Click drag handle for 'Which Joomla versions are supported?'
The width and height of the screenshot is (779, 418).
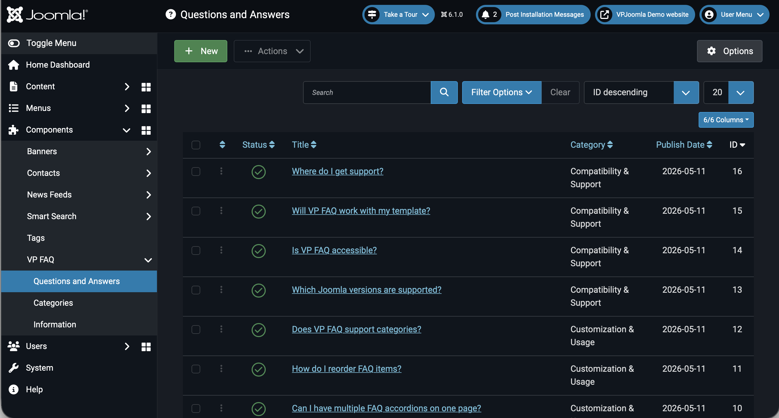[221, 290]
